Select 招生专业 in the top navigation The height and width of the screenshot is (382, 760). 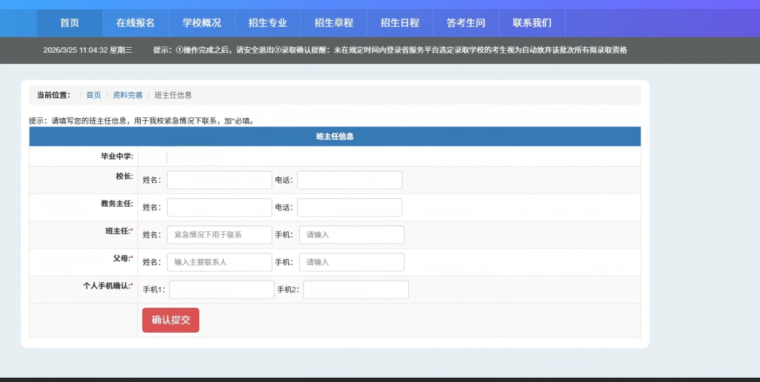(x=267, y=23)
